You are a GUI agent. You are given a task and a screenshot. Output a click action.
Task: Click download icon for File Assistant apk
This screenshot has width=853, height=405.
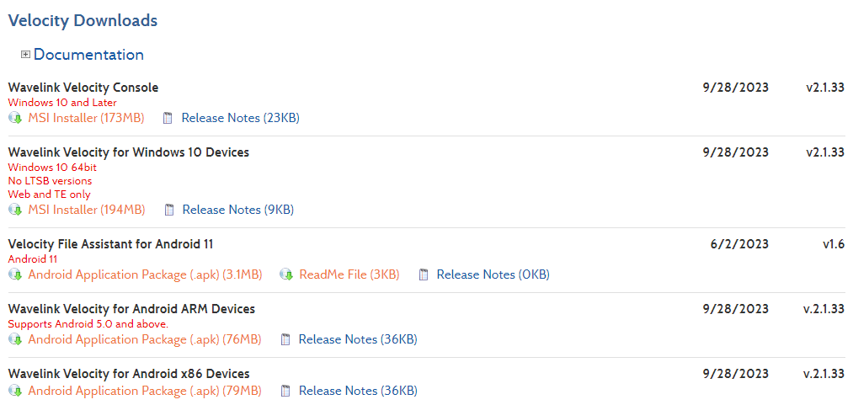(x=15, y=274)
